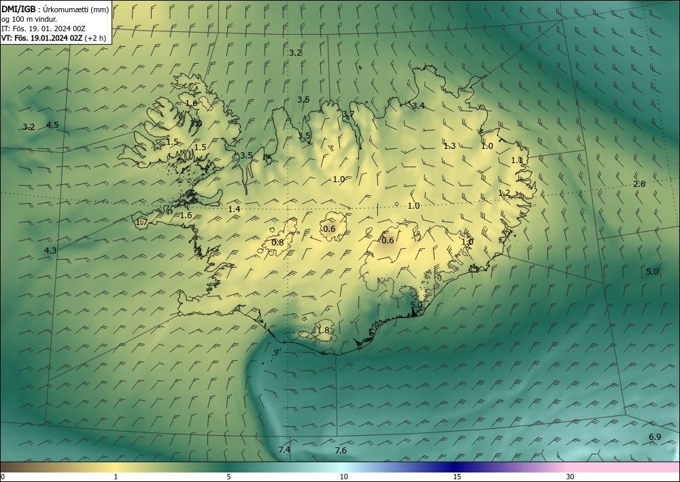Click the 2.8 value over the eastern ocean
This screenshot has width=680, height=482.
[x=639, y=184]
